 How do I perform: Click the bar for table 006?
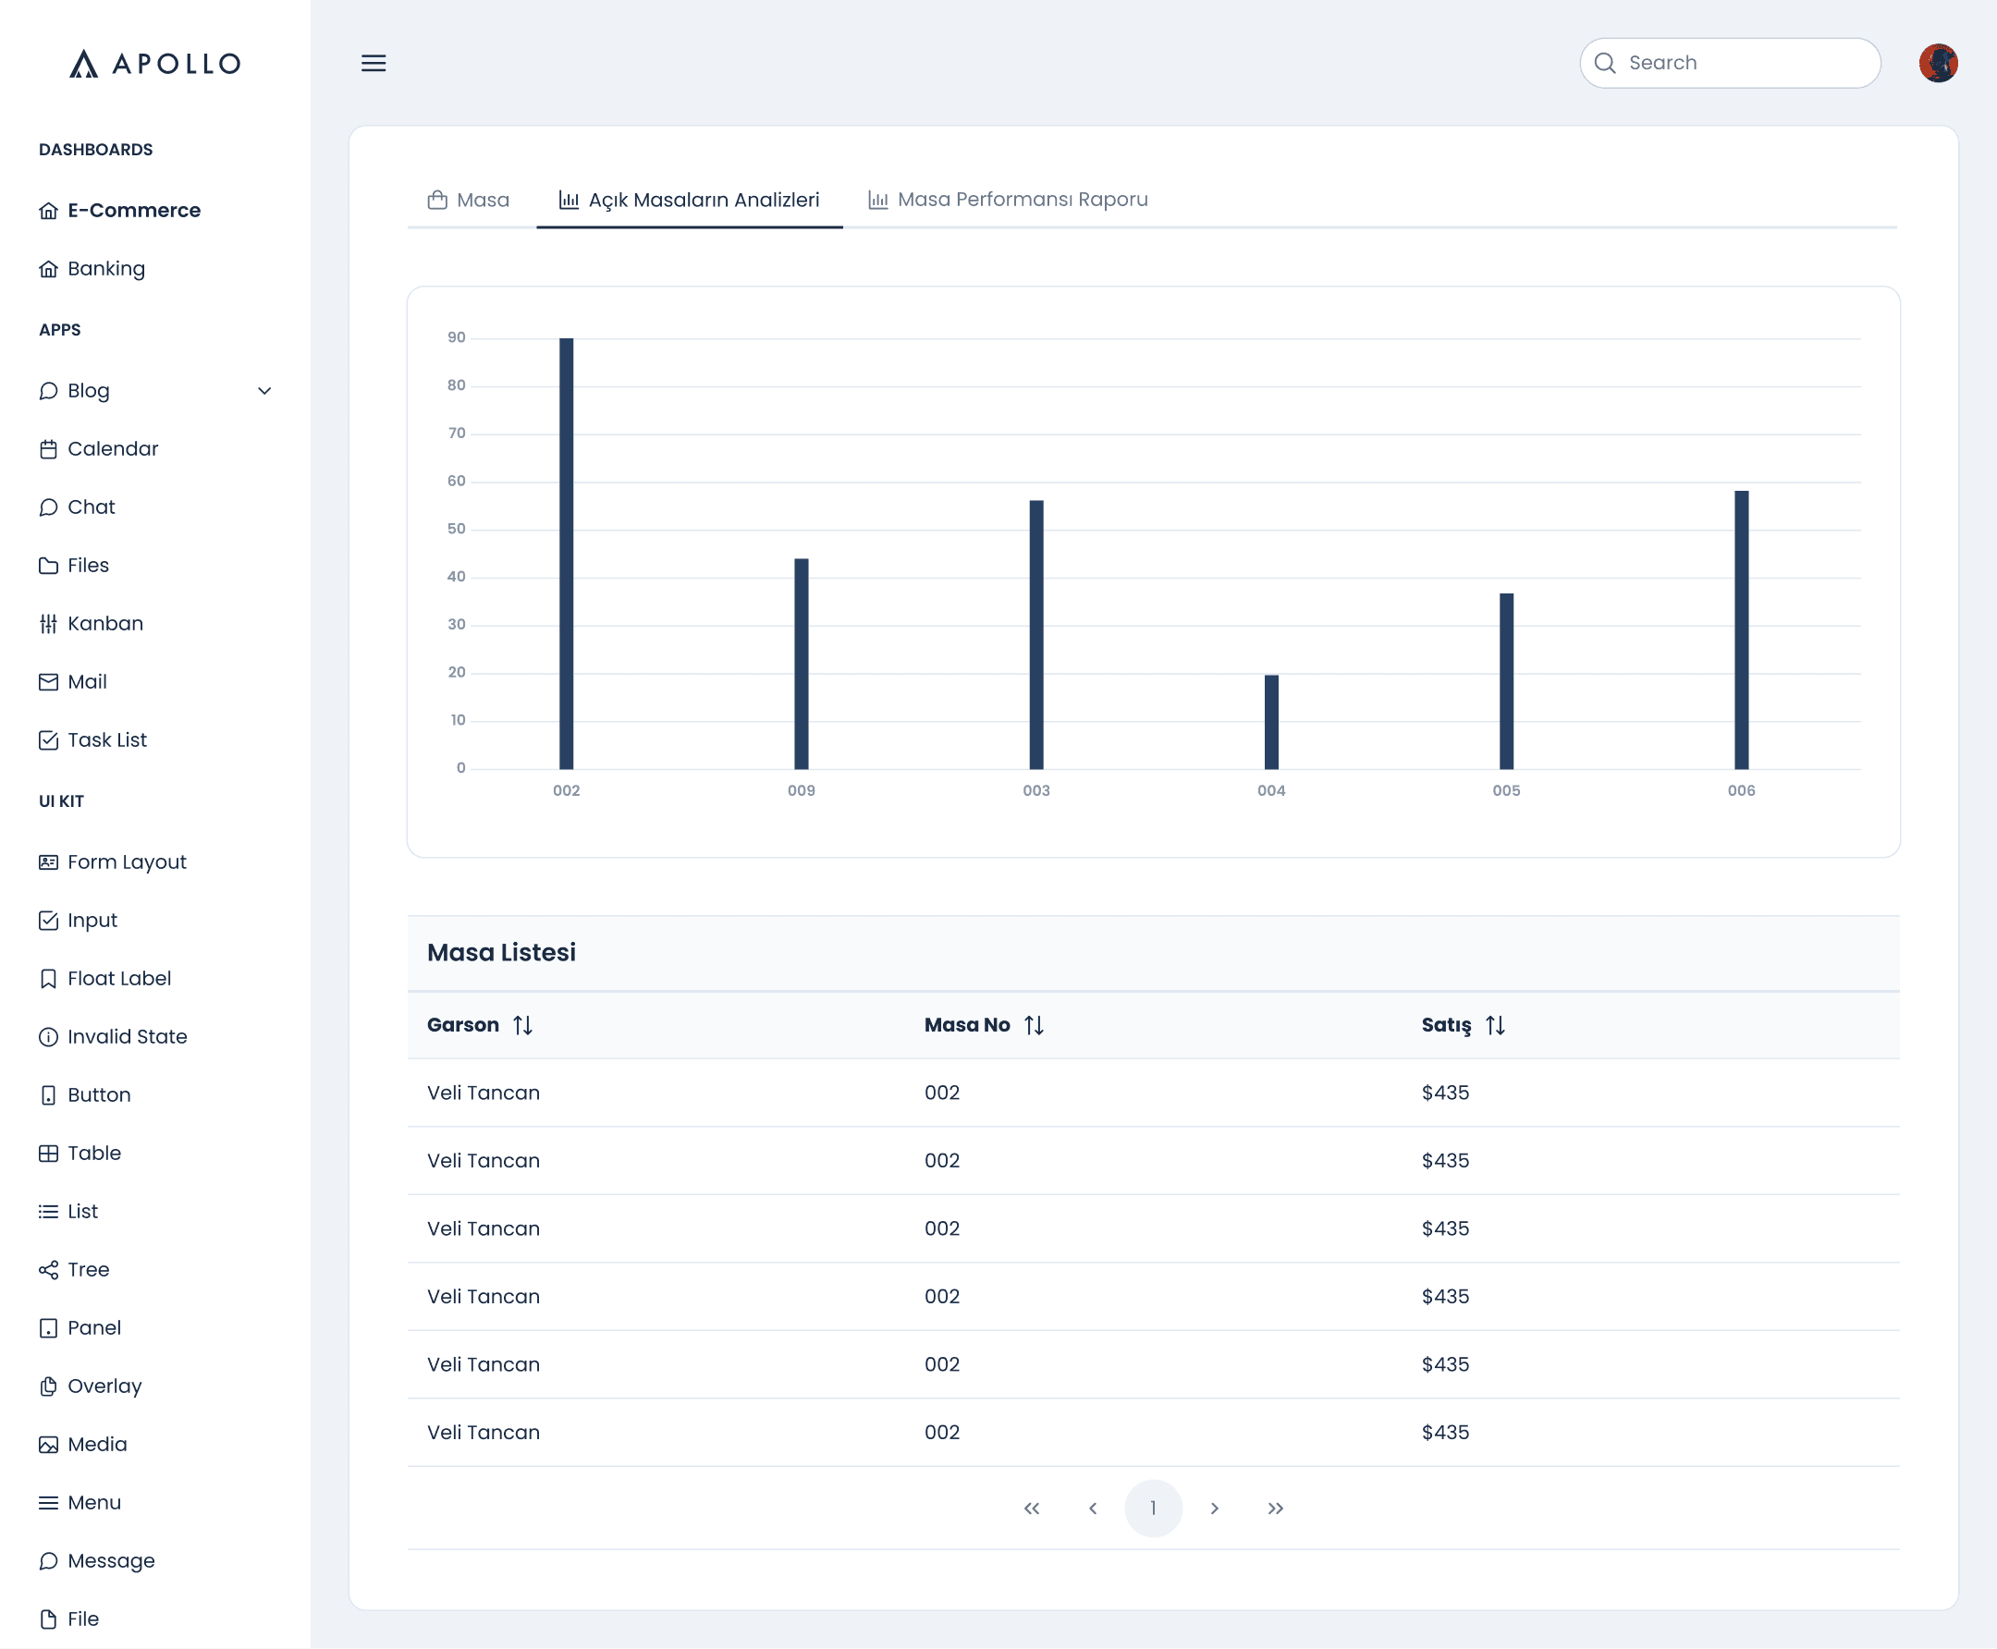point(1742,629)
